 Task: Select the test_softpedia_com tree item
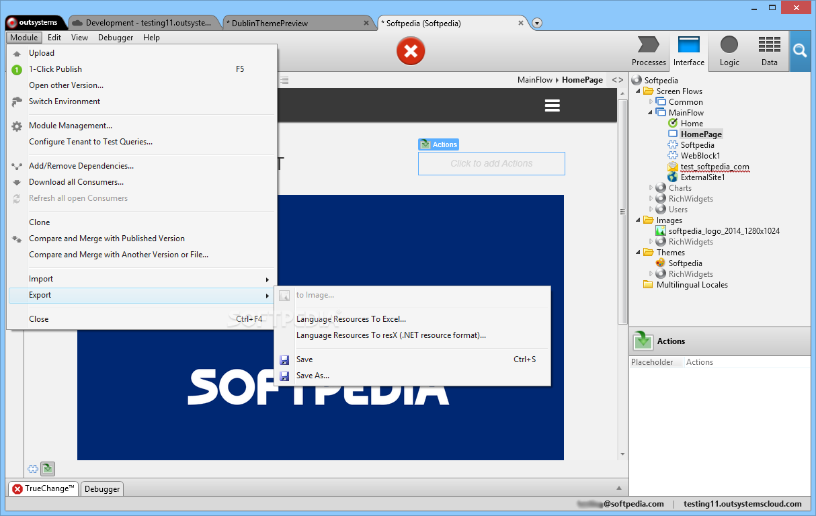point(715,167)
